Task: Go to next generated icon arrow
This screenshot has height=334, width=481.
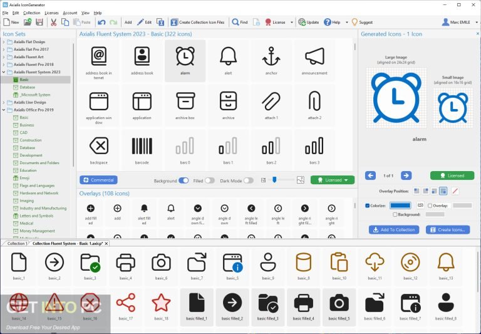Action: pos(406,175)
